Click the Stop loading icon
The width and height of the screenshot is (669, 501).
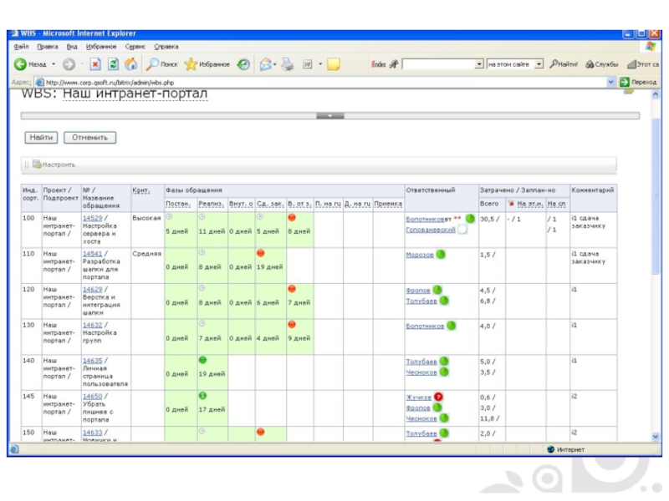tap(95, 63)
